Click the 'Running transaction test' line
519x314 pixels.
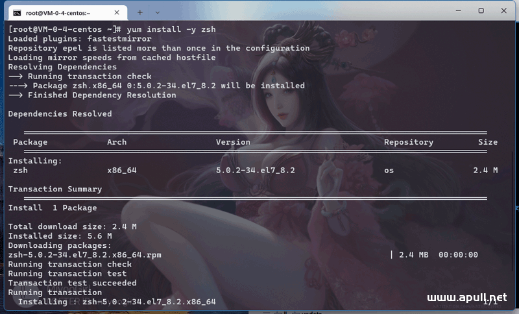pos(67,274)
